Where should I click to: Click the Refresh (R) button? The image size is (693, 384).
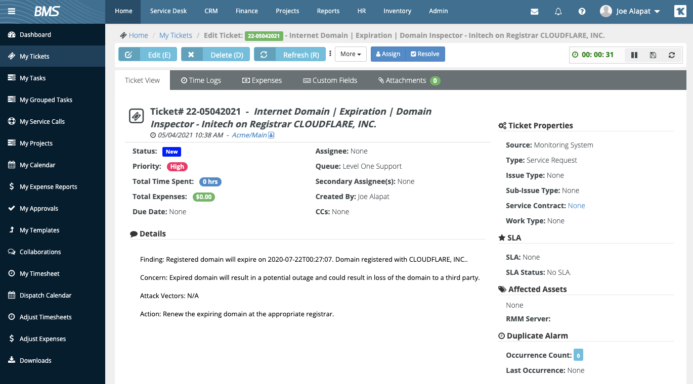tap(290, 54)
